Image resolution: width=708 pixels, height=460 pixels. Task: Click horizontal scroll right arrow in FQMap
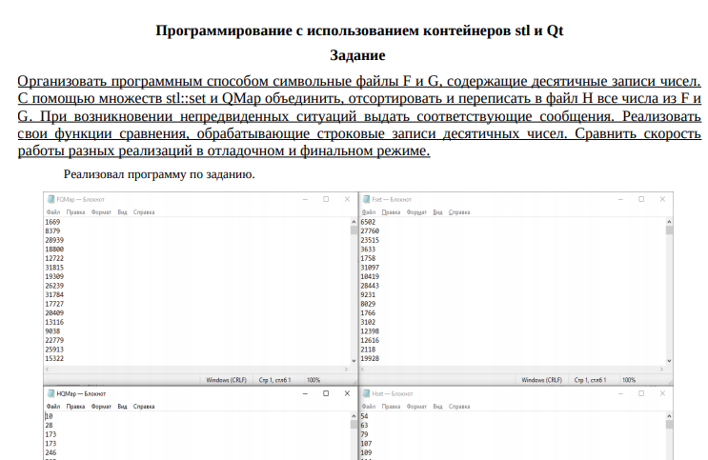[346, 370]
